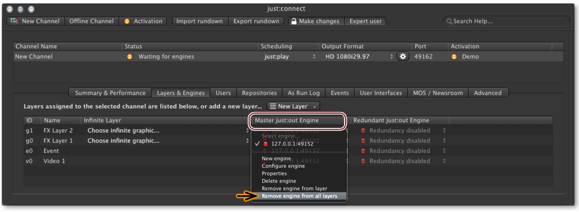The image size is (579, 212).
Task: Choose Properties from the engine menu
Action: (299, 173)
